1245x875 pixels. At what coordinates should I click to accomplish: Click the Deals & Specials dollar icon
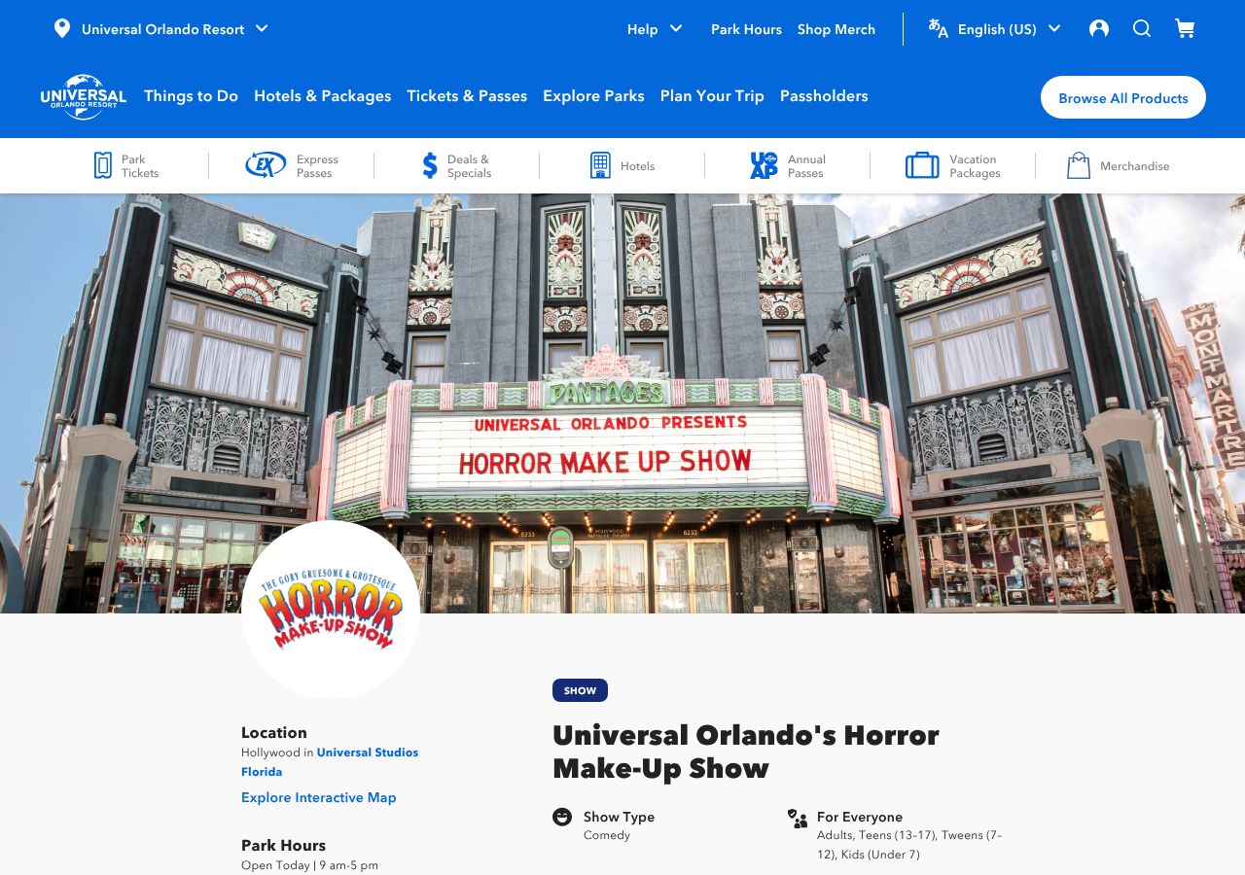tap(430, 165)
